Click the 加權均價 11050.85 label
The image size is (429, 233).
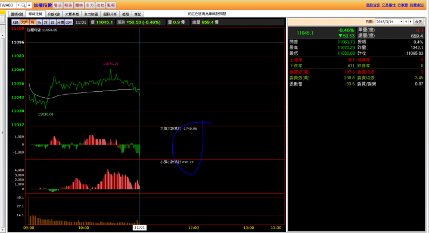click(x=42, y=30)
